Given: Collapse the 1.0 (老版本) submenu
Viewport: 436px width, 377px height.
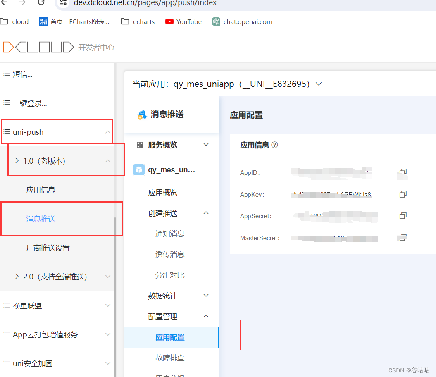Looking at the screenshot, I should pos(108,161).
